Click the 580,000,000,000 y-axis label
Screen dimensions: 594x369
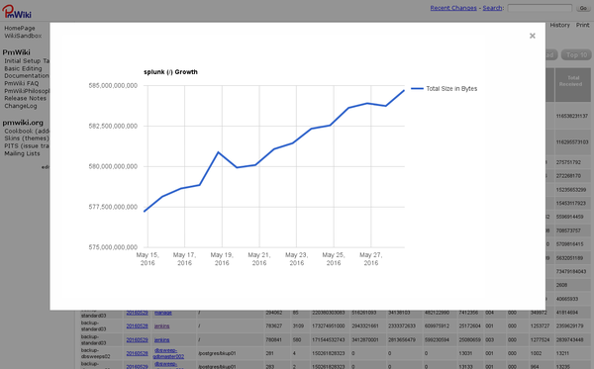[x=113, y=166]
